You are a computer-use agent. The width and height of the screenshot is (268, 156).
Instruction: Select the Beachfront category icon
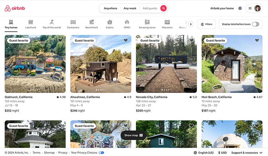[x=91, y=24]
